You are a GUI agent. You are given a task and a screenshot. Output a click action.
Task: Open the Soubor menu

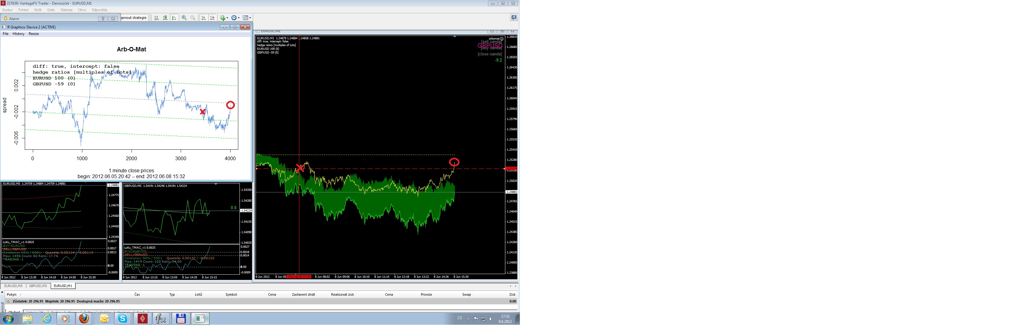coord(8,10)
